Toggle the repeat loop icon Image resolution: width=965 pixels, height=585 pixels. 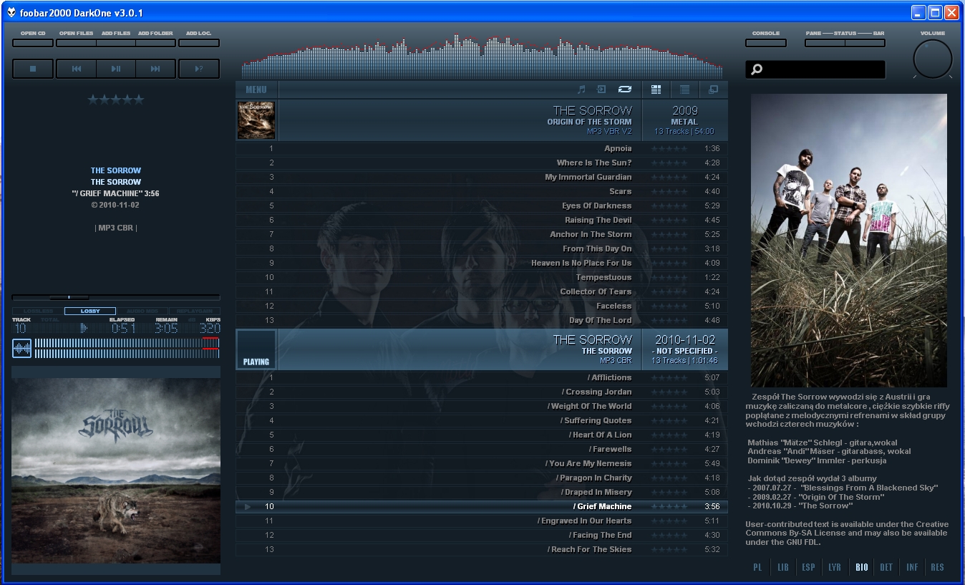coord(625,90)
